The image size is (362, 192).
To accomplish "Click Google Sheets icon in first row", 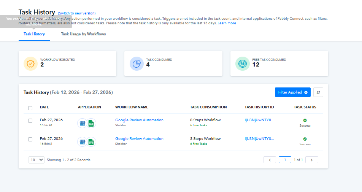I will coord(91,123).
